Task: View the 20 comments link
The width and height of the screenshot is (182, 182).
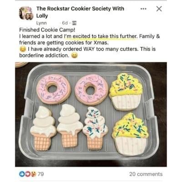Action: point(146,174)
